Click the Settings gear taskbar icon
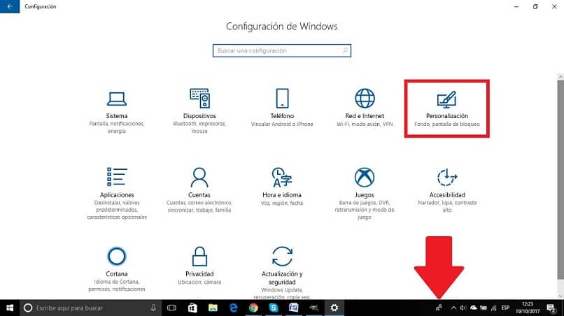 pos(334,308)
